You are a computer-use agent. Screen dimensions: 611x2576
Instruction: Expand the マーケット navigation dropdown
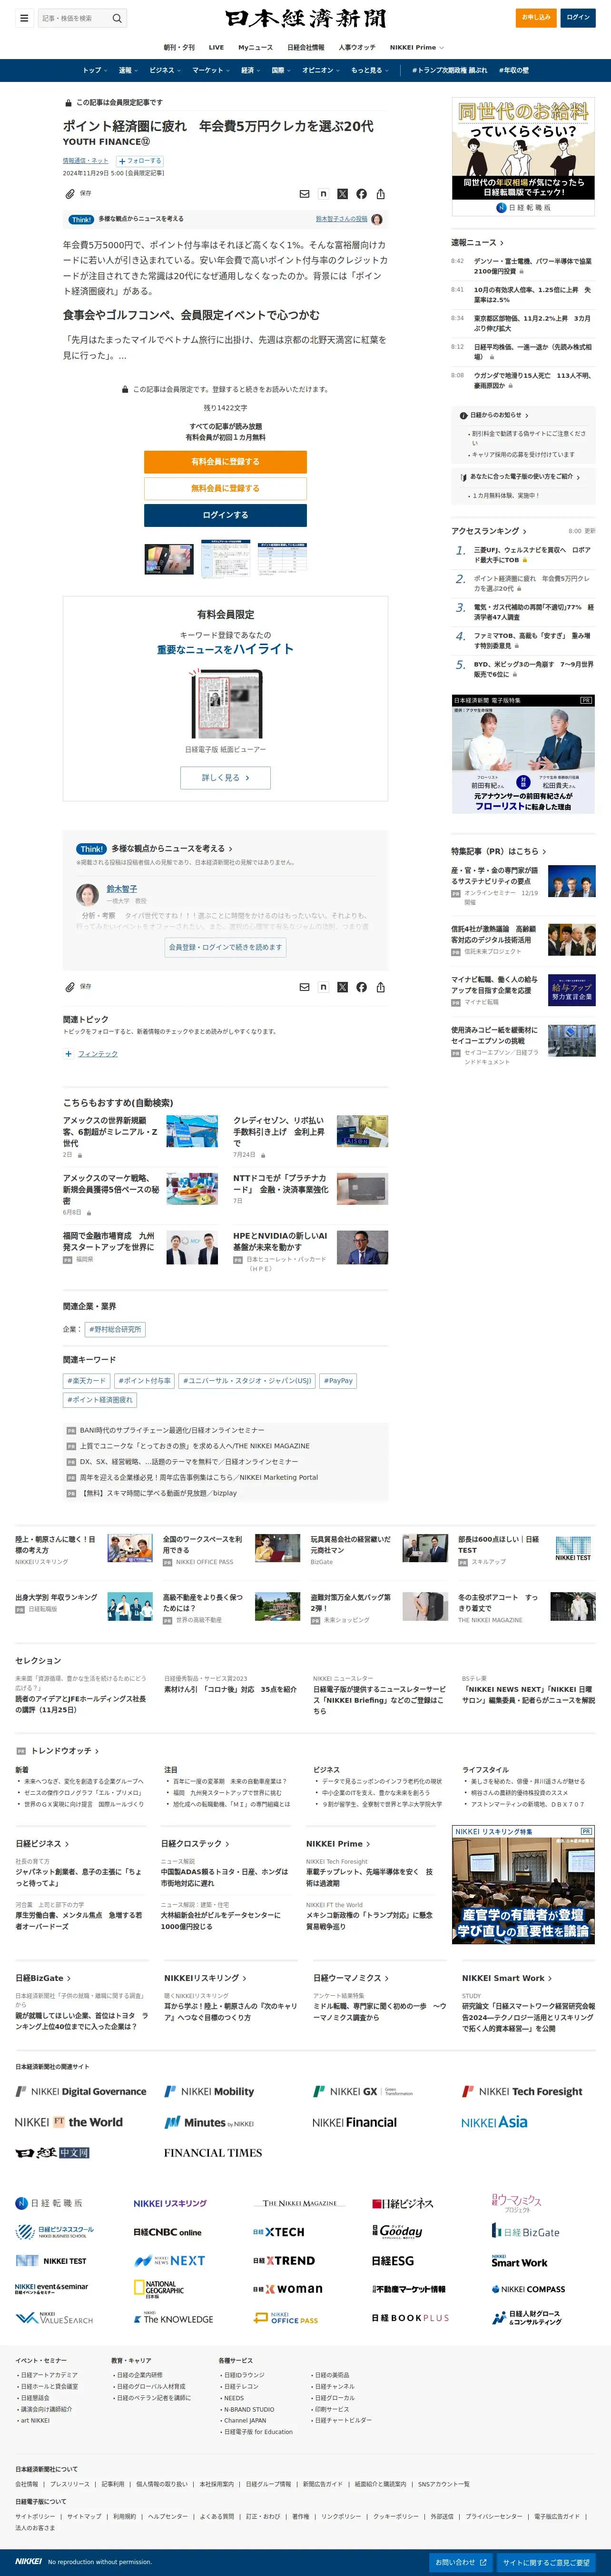(x=212, y=70)
